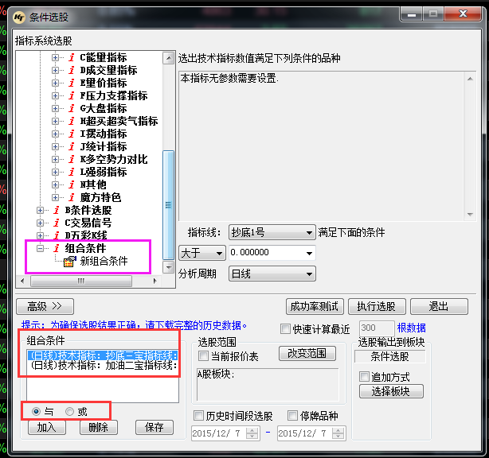Click the red i icon beside C能量指标
This screenshot has width=489, height=458.
click(72, 57)
